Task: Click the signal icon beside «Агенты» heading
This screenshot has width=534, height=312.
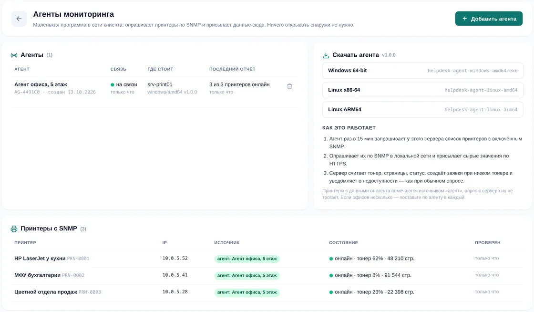Action: tap(14, 55)
